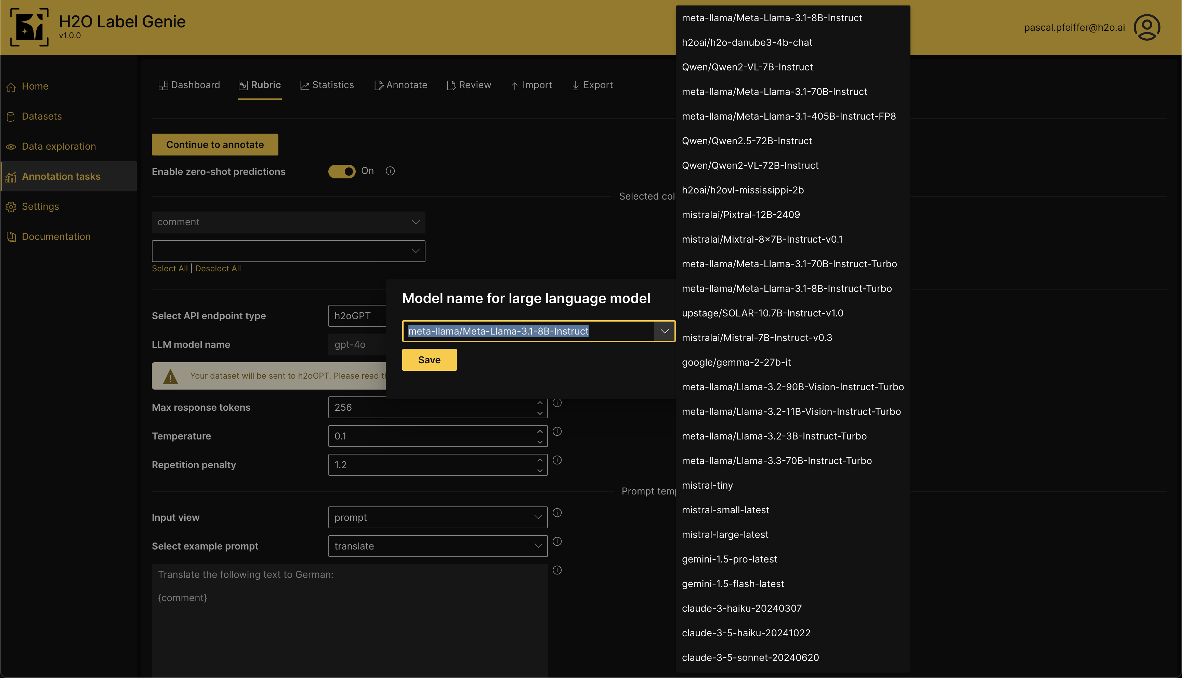Disable the zero-shot predictions toggle
1182x678 pixels.
(x=342, y=171)
